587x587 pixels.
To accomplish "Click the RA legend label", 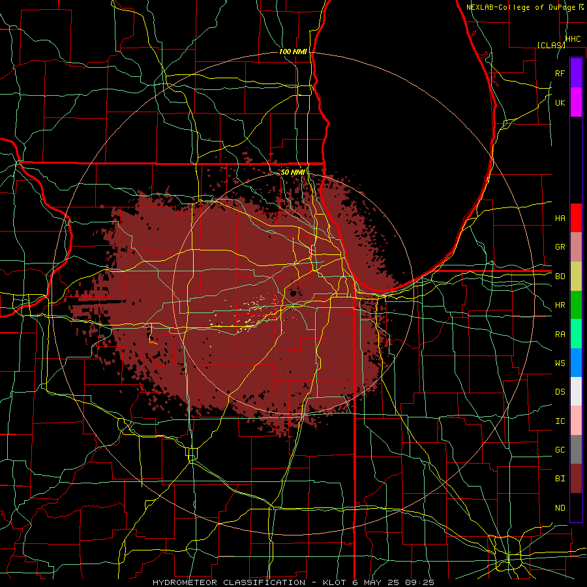I will click(x=560, y=335).
